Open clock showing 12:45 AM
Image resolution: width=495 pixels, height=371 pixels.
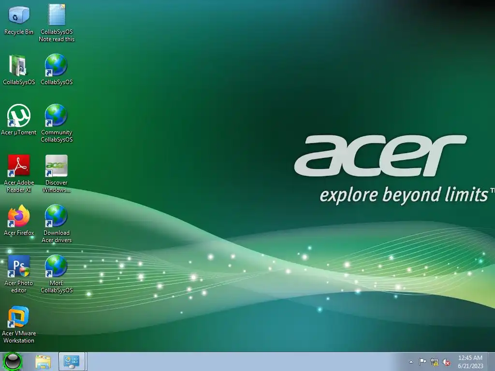470,362
